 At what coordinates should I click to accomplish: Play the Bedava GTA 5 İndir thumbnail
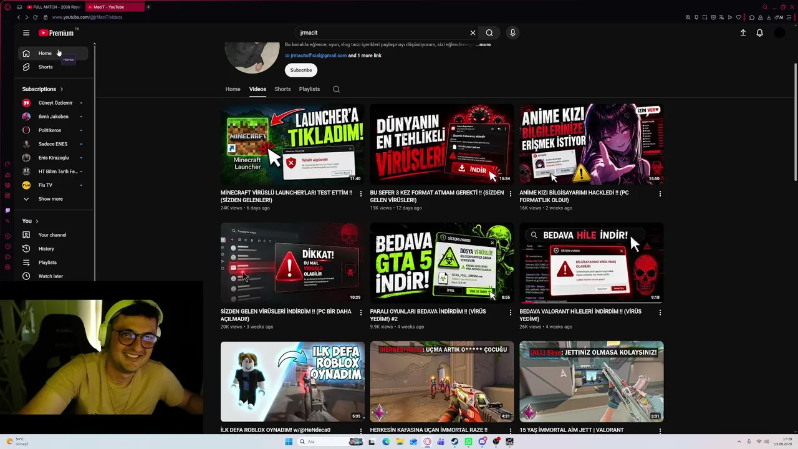pos(442,263)
